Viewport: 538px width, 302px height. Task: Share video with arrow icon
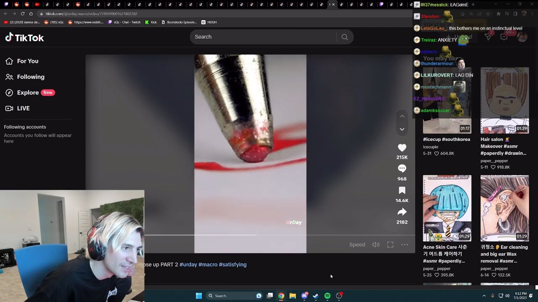point(402,212)
